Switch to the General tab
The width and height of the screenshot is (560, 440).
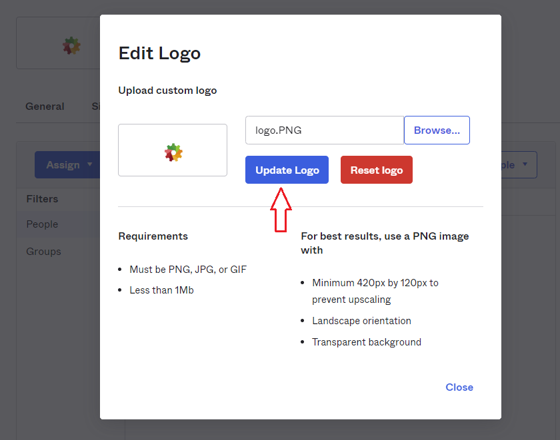(45, 107)
